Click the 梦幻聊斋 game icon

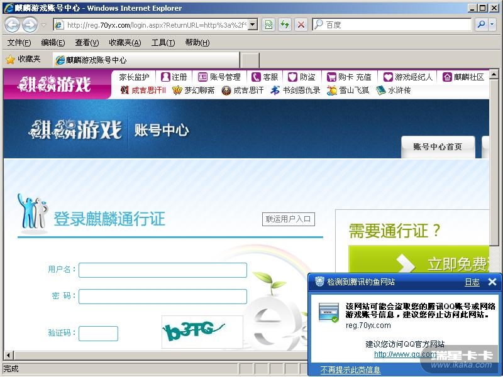177,90
